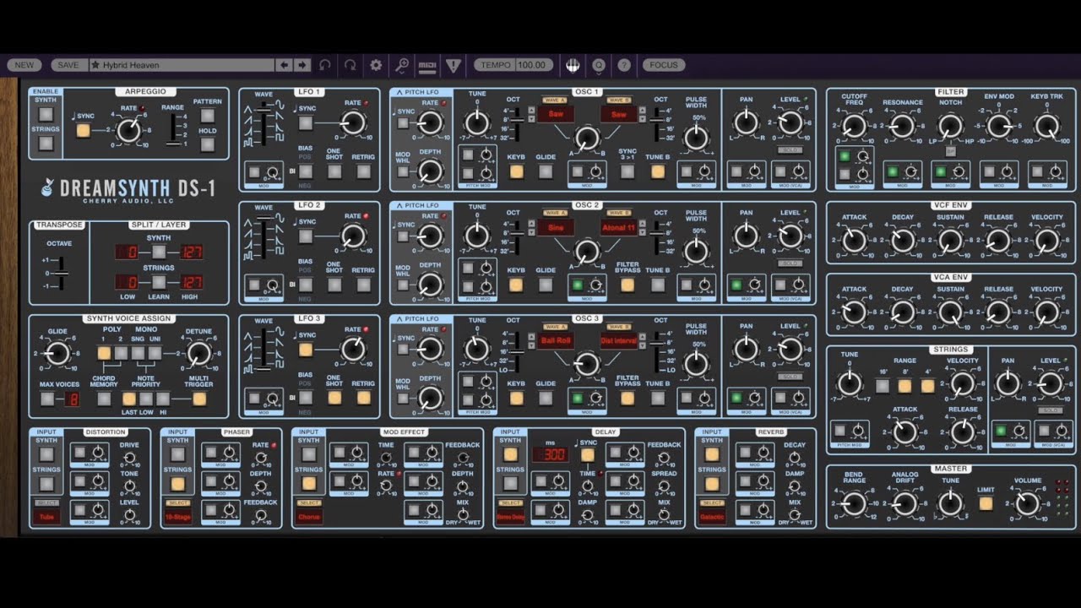1081x608 pixels.
Task: Click SAVE in the top toolbar
Action: click(68, 65)
